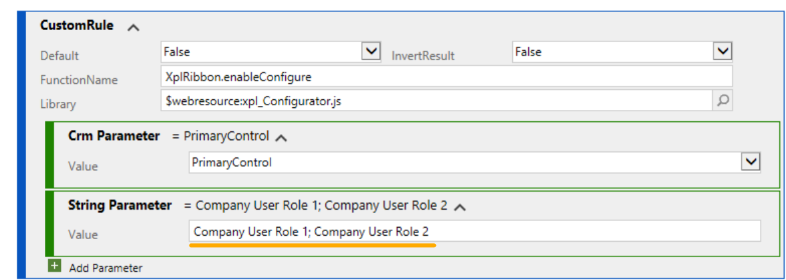
Task: Click the Library label
Action: (58, 104)
